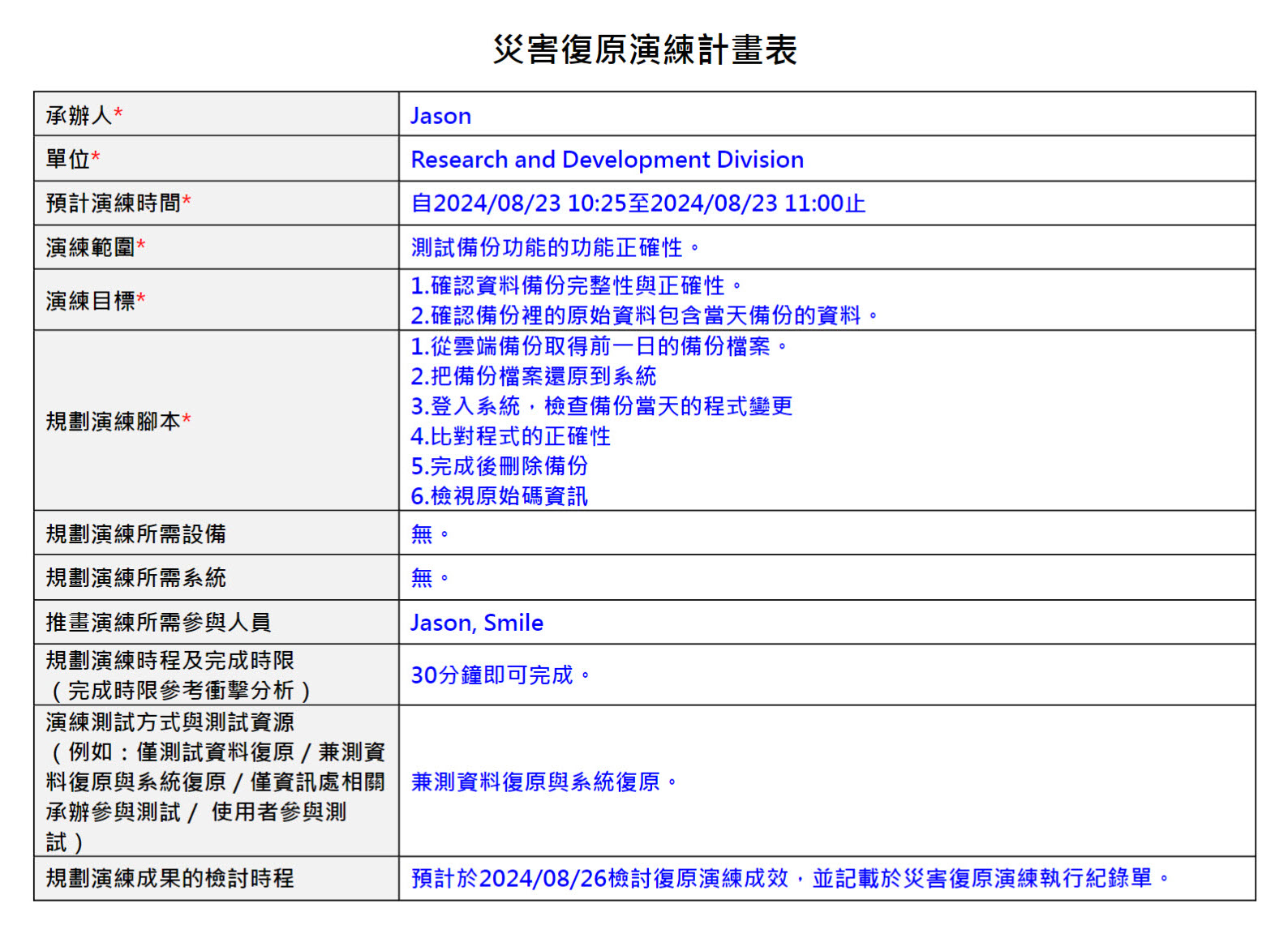Click the value 兼測資料復原與系統復原

point(543,782)
